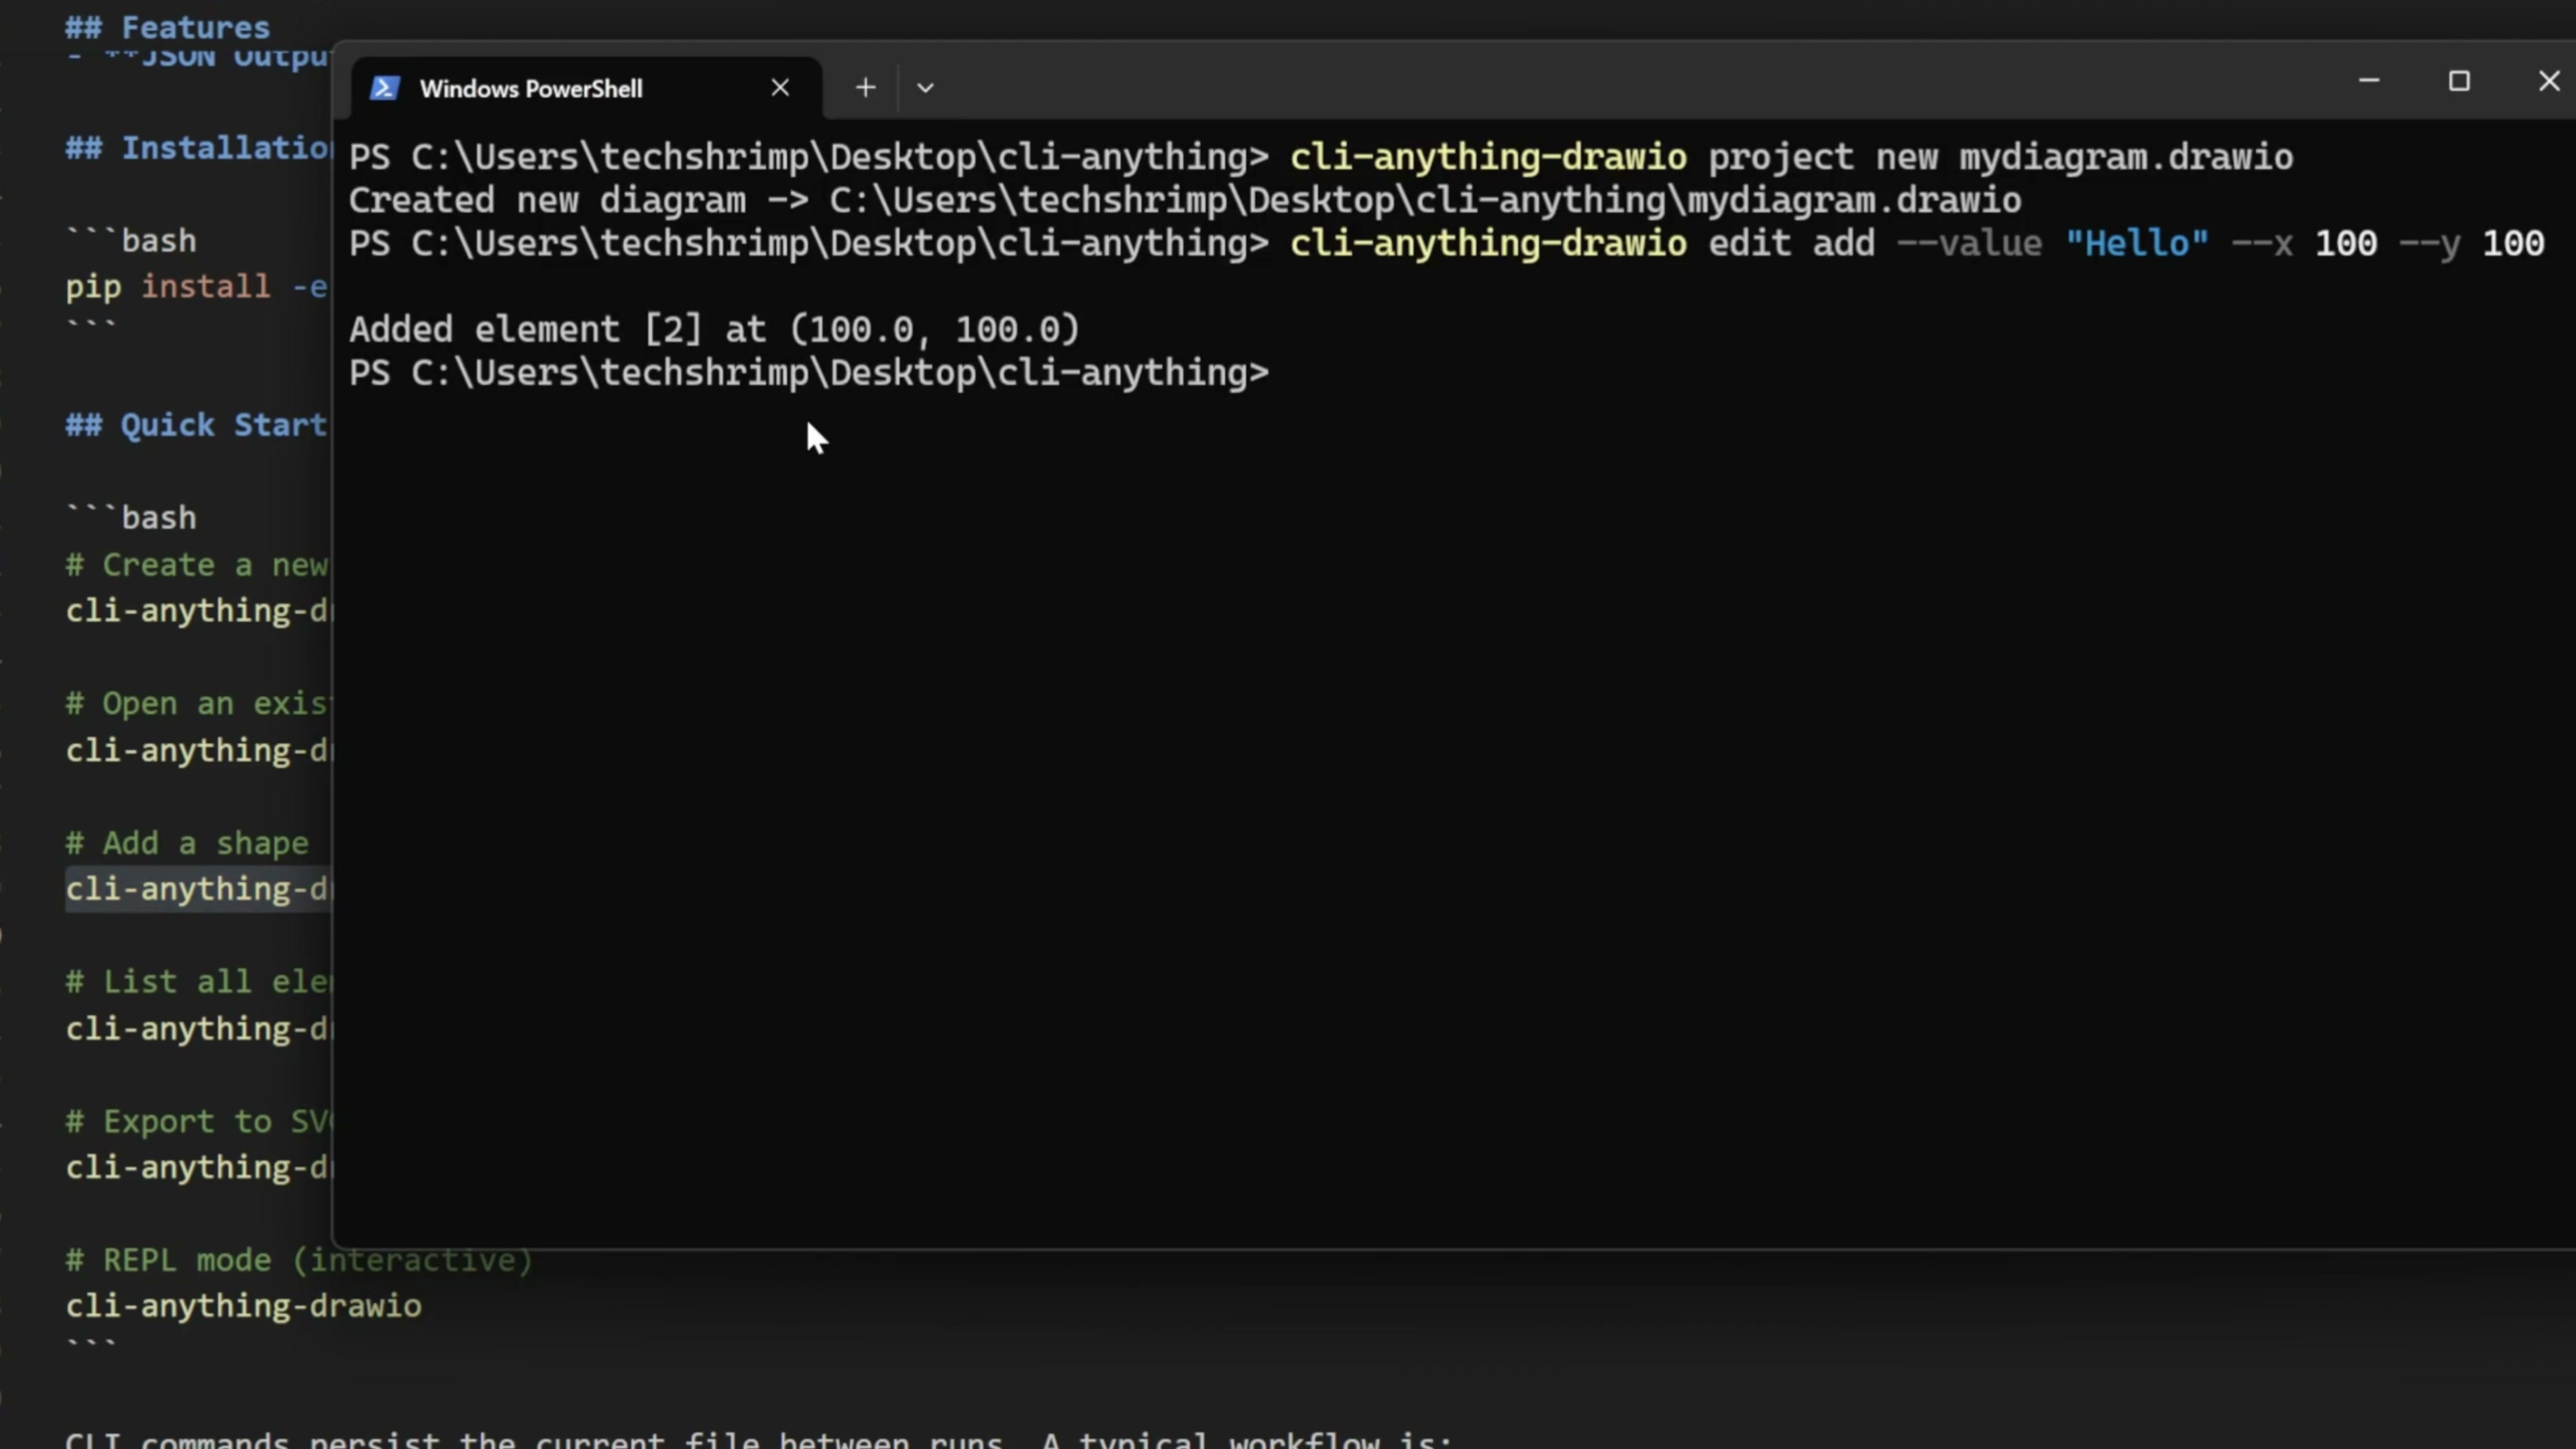Maximize the terminal window

(x=2459, y=81)
